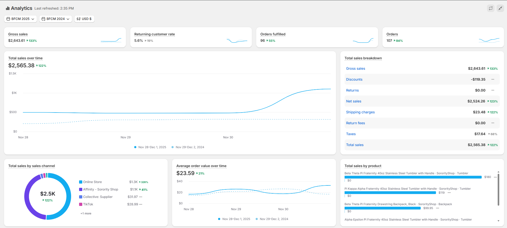Toggle the Nov 28–Dec 1, 2025 series in the total sales legend

pyautogui.click(x=150, y=147)
